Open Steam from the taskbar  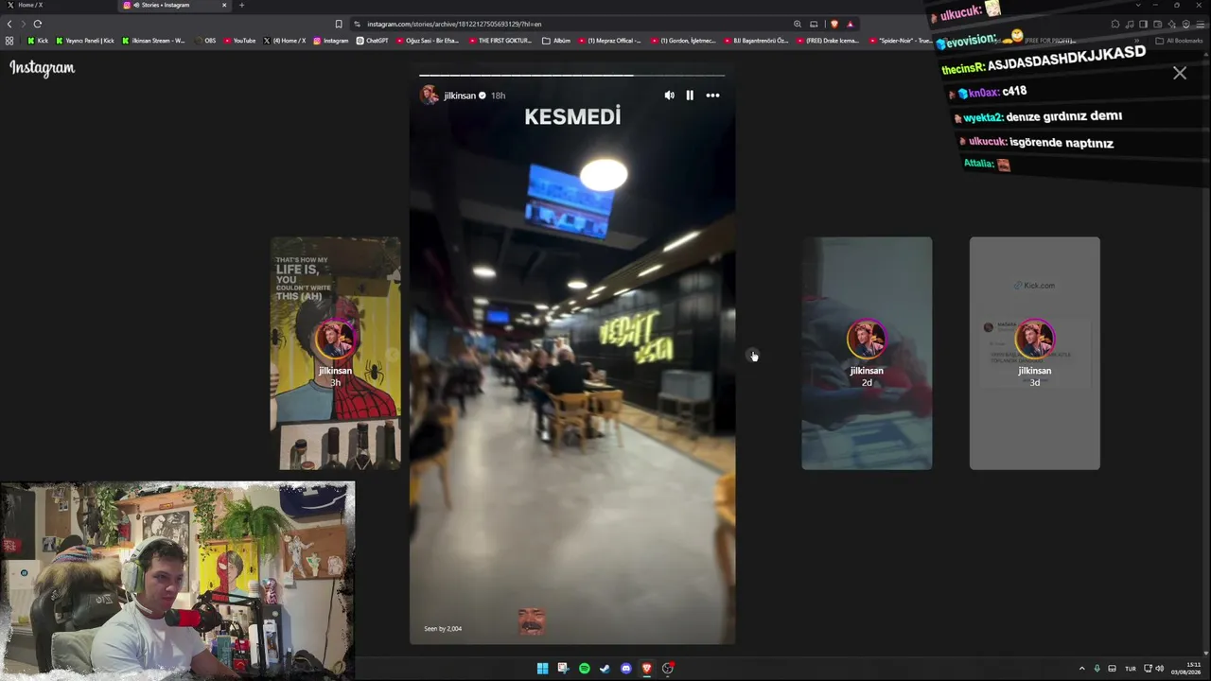point(605,669)
